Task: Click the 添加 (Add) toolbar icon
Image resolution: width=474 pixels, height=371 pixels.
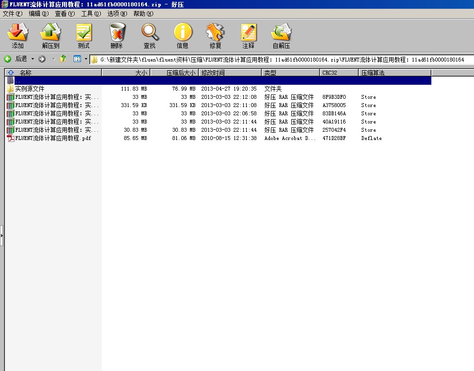Action: click(x=18, y=36)
